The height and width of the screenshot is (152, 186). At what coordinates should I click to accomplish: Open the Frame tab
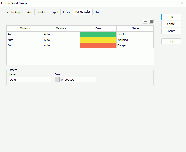point(67,12)
